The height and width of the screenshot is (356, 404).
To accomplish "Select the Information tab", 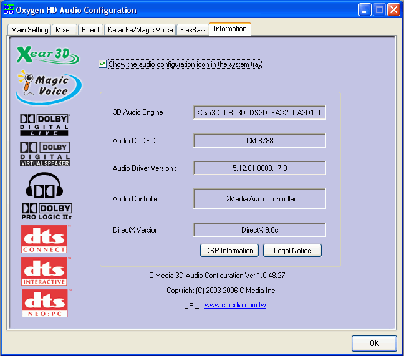I will [x=230, y=29].
